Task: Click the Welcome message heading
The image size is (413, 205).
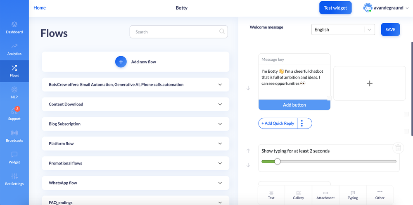Action: (266, 27)
